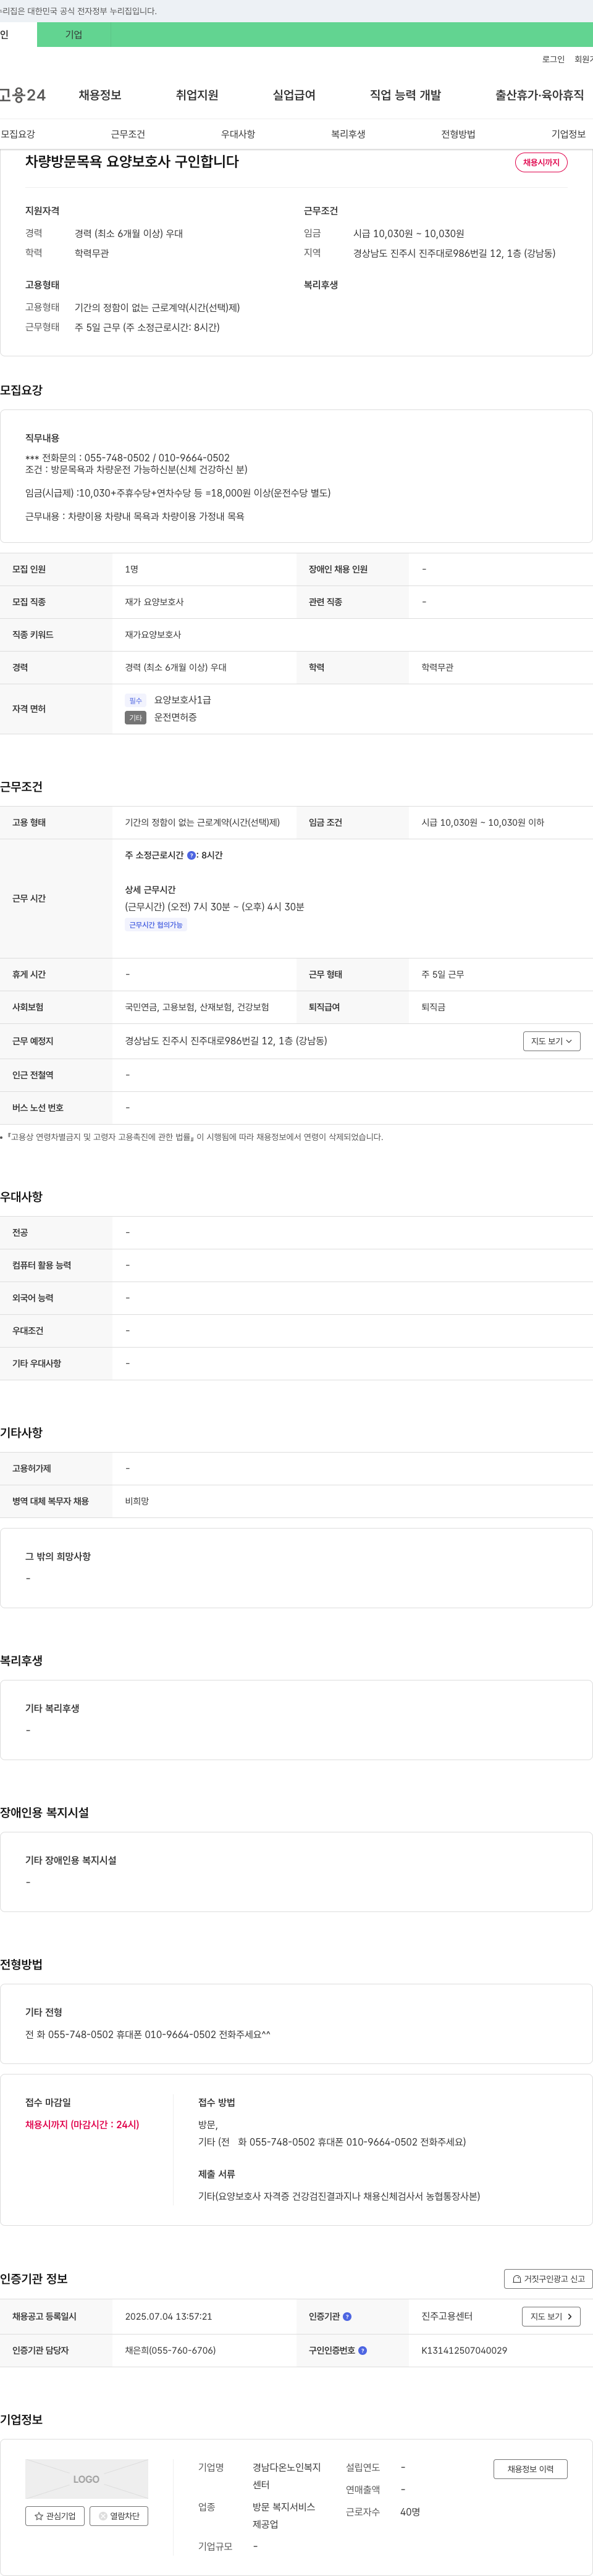Open the 실업급여 main menu
593x2576 pixels.
coord(294,95)
